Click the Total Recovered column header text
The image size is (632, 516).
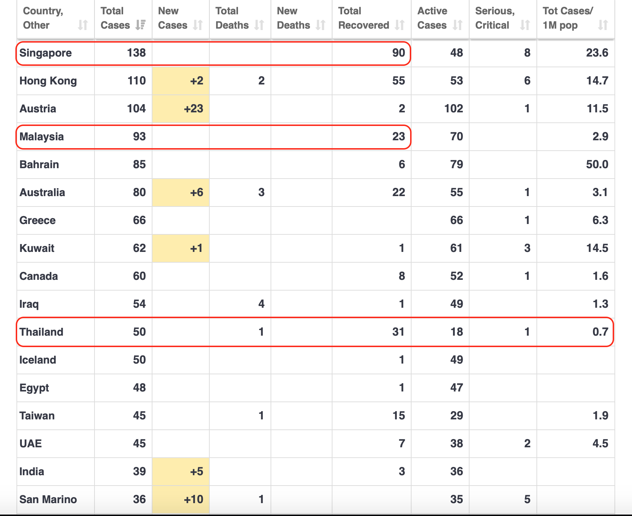[364, 18]
